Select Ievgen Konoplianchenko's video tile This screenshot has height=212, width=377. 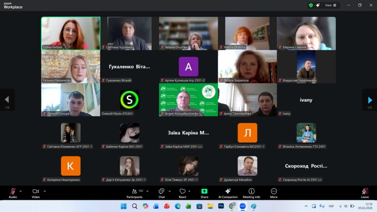[188, 99]
